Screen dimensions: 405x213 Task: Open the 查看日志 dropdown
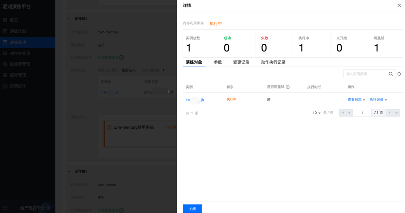pos(356,100)
